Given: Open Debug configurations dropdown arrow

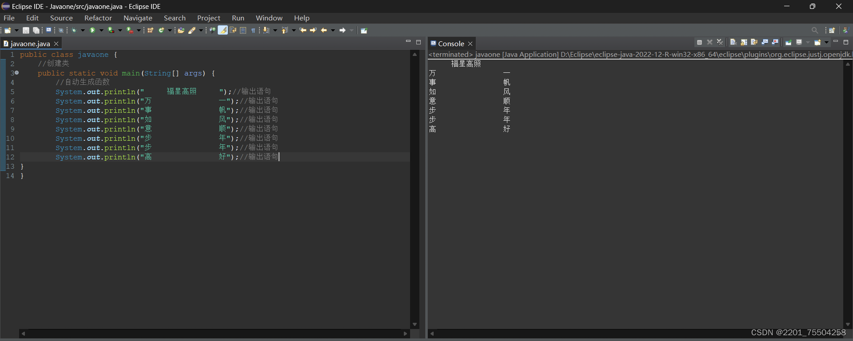Looking at the screenshot, I should click(83, 30).
